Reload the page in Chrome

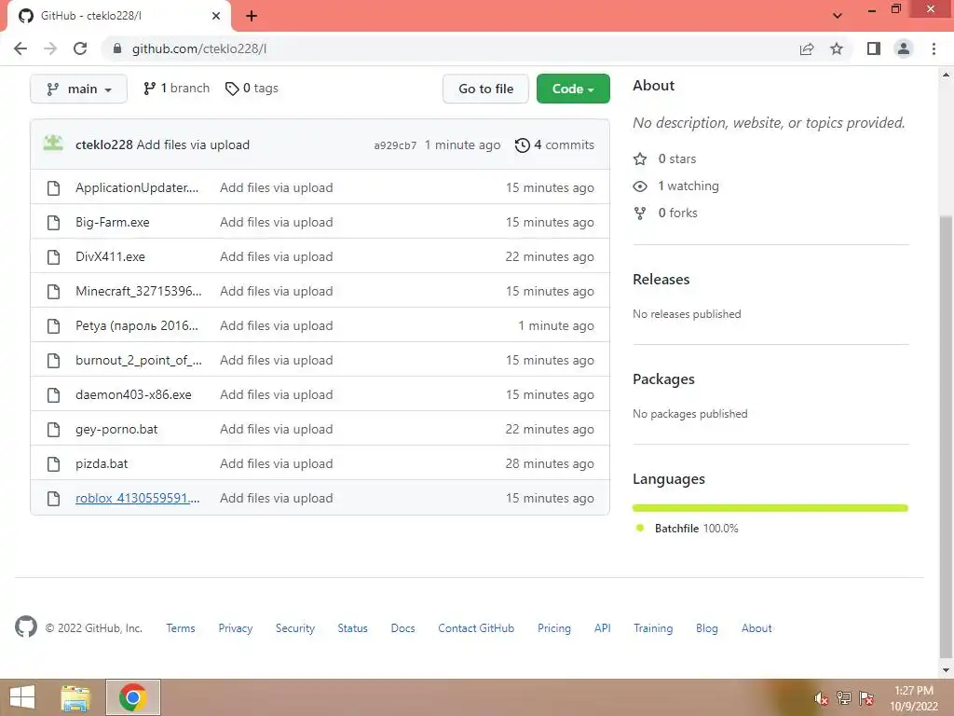[x=80, y=48]
